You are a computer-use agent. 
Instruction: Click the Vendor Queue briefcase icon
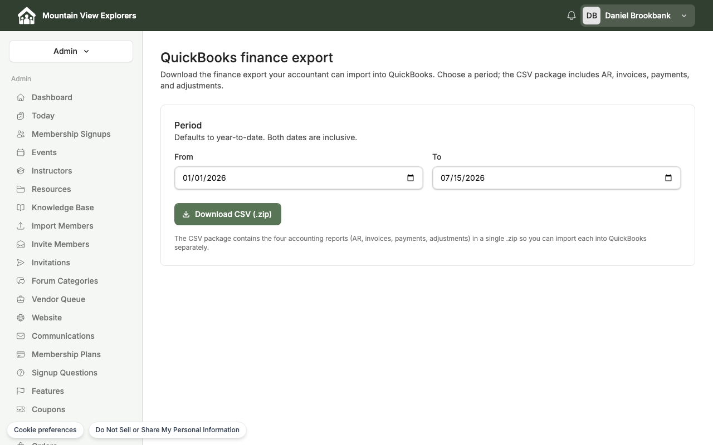click(x=21, y=299)
